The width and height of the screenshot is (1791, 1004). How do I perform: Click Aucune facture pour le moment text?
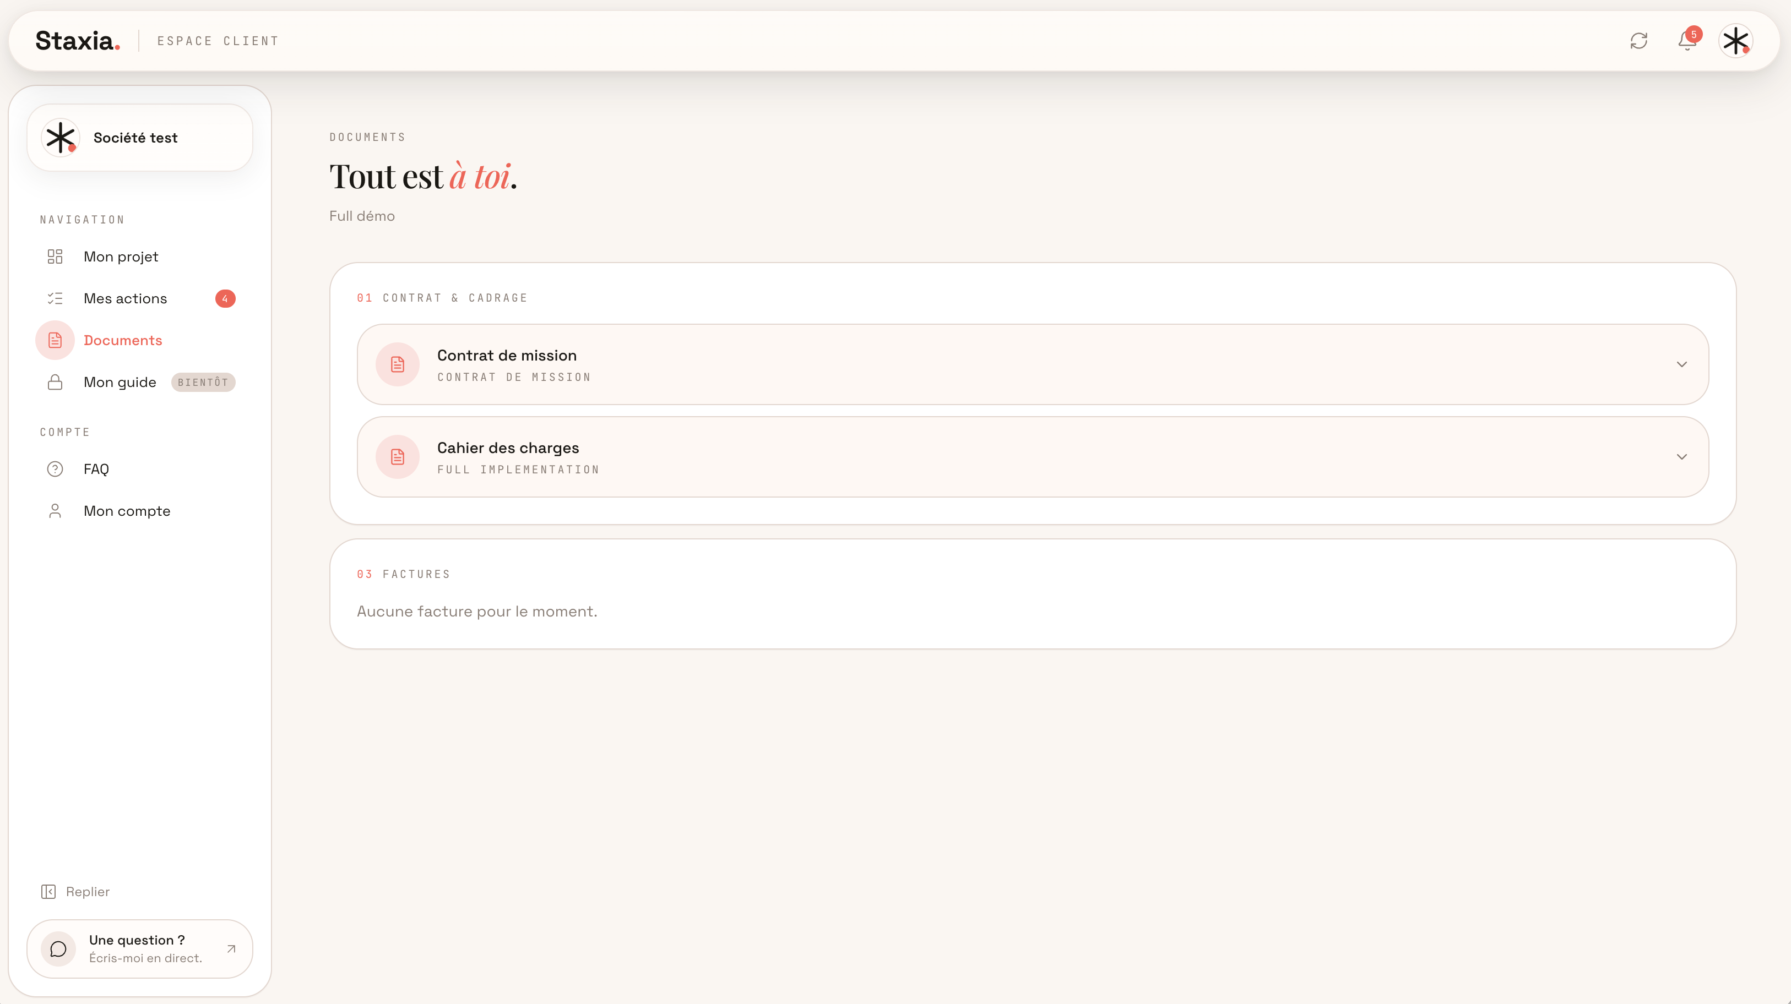point(477,612)
